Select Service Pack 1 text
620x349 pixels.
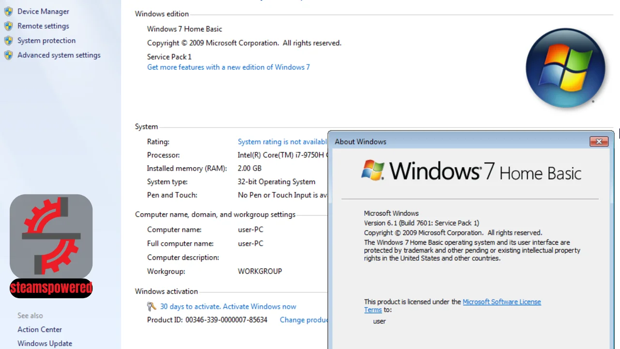pyautogui.click(x=169, y=57)
